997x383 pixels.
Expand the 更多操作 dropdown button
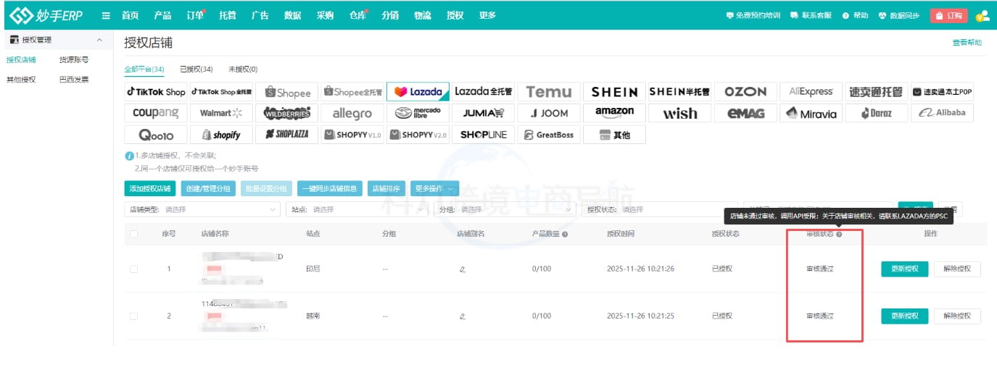click(435, 188)
